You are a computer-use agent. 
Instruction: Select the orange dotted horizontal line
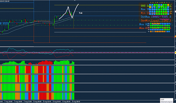[87, 37]
